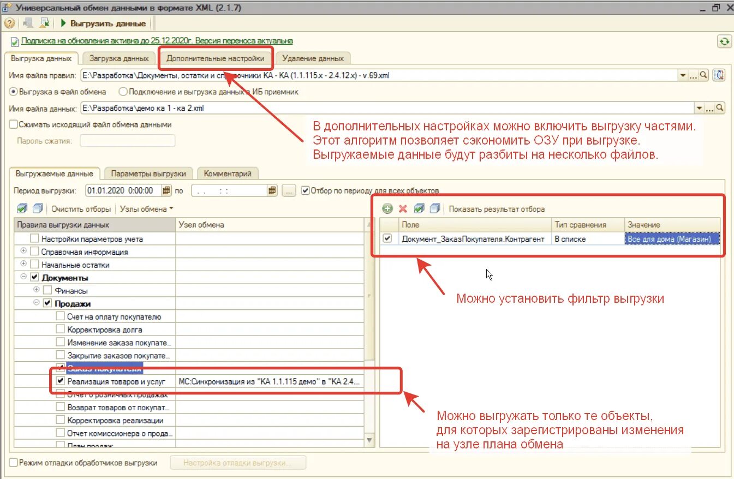Select Выгрузка в файл обмена option

[13, 92]
